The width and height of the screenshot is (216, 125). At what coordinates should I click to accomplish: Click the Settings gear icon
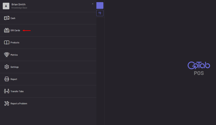(7, 67)
